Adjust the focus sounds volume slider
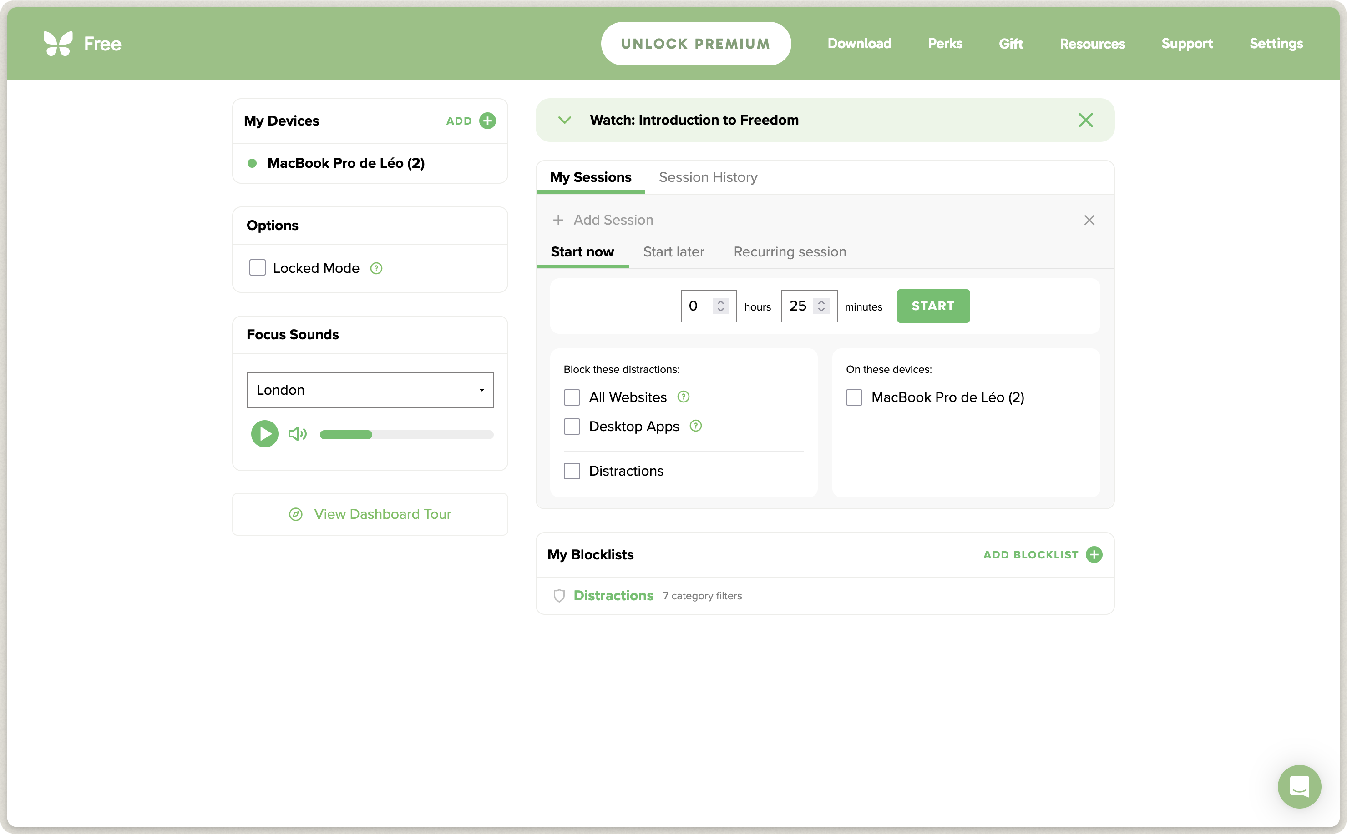This screenshot has width=1347, height=834. (406, 435)
